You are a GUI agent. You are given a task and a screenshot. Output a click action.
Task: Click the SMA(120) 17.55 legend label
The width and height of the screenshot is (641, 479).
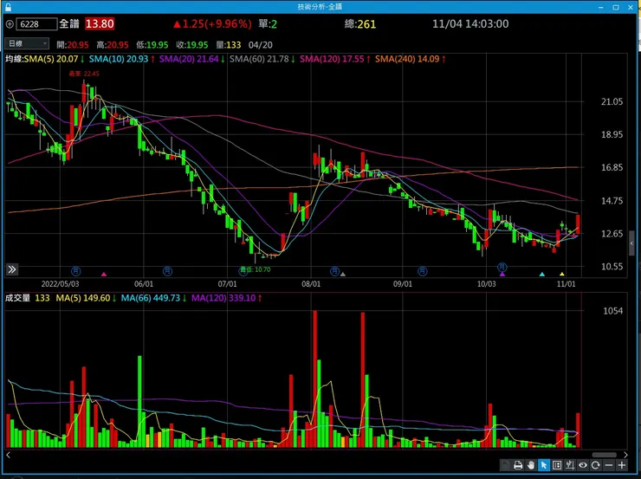pyautogui.click(x=332, y=59)
